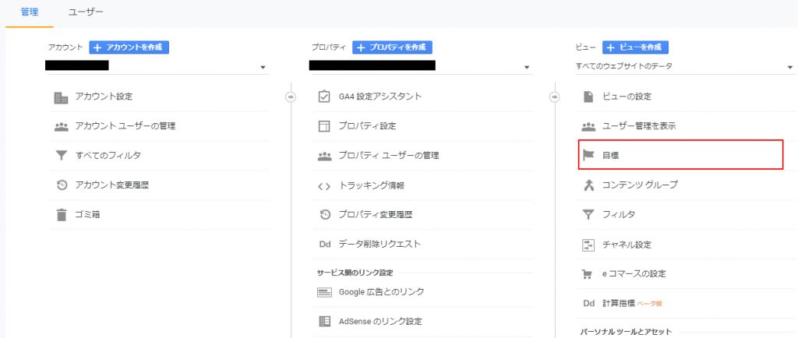Click the funnel icon beside すべてのフィルタ
Viewport: 798px width, 338px height.
tap(61, 156)
